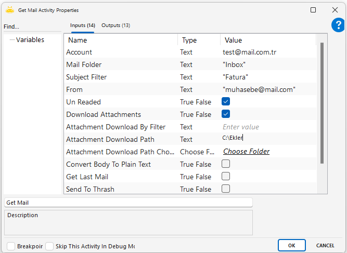347x253 pixels.
Task: Click the Get Mail activity name field
Action: click(128, 203)
